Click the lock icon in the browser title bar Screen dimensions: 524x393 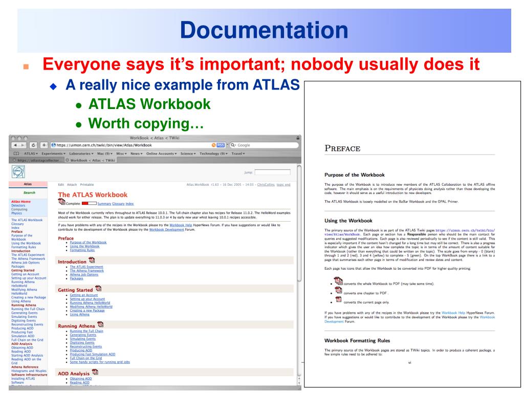[297, 138]
